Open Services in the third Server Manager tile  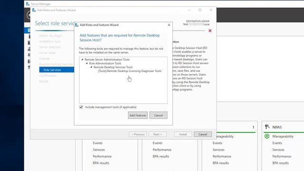click(218, 150)
